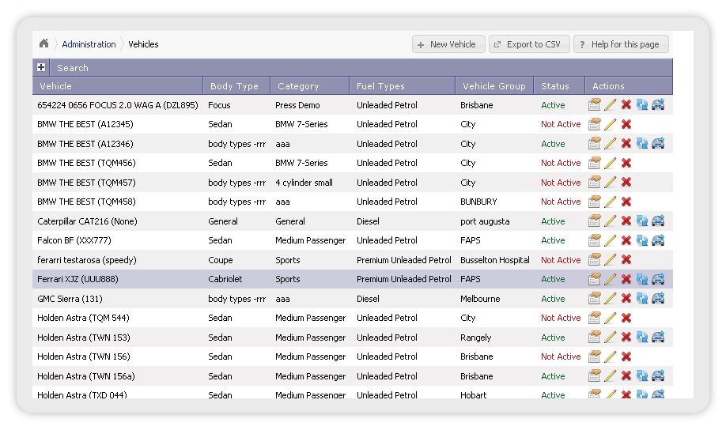The width and height of the screenshot is (726, 430).
Task: Click Caterpillar CAT216 (None) vehicle name
Action: coord(87,221)
